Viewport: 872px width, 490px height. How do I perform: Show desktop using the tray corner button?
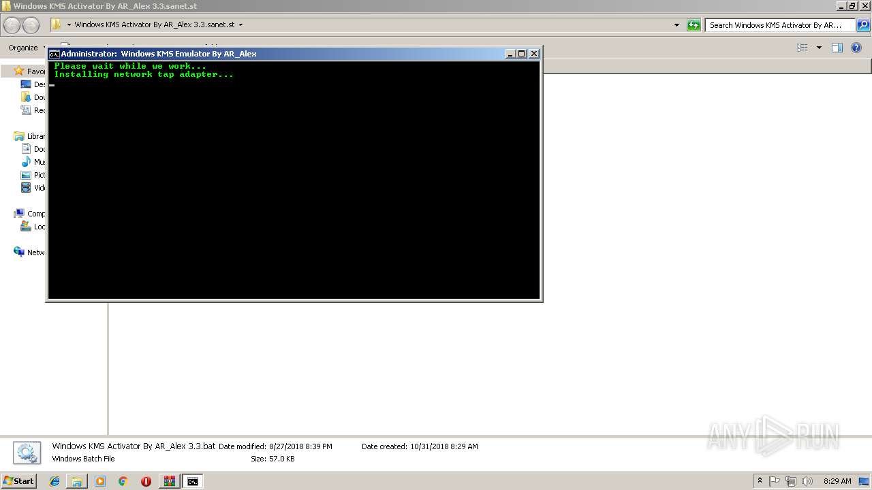coord(864,481)
